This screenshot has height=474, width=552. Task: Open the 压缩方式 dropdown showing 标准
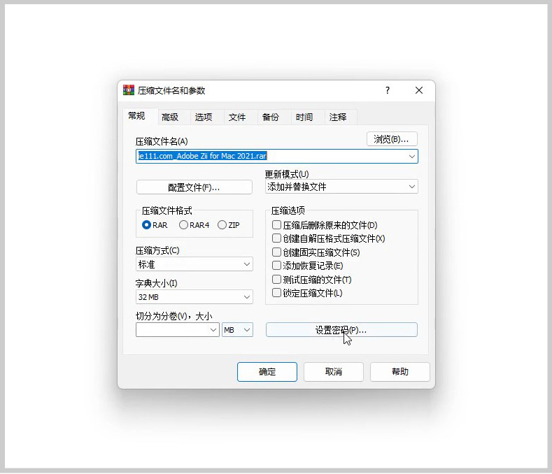click(194, 264)
